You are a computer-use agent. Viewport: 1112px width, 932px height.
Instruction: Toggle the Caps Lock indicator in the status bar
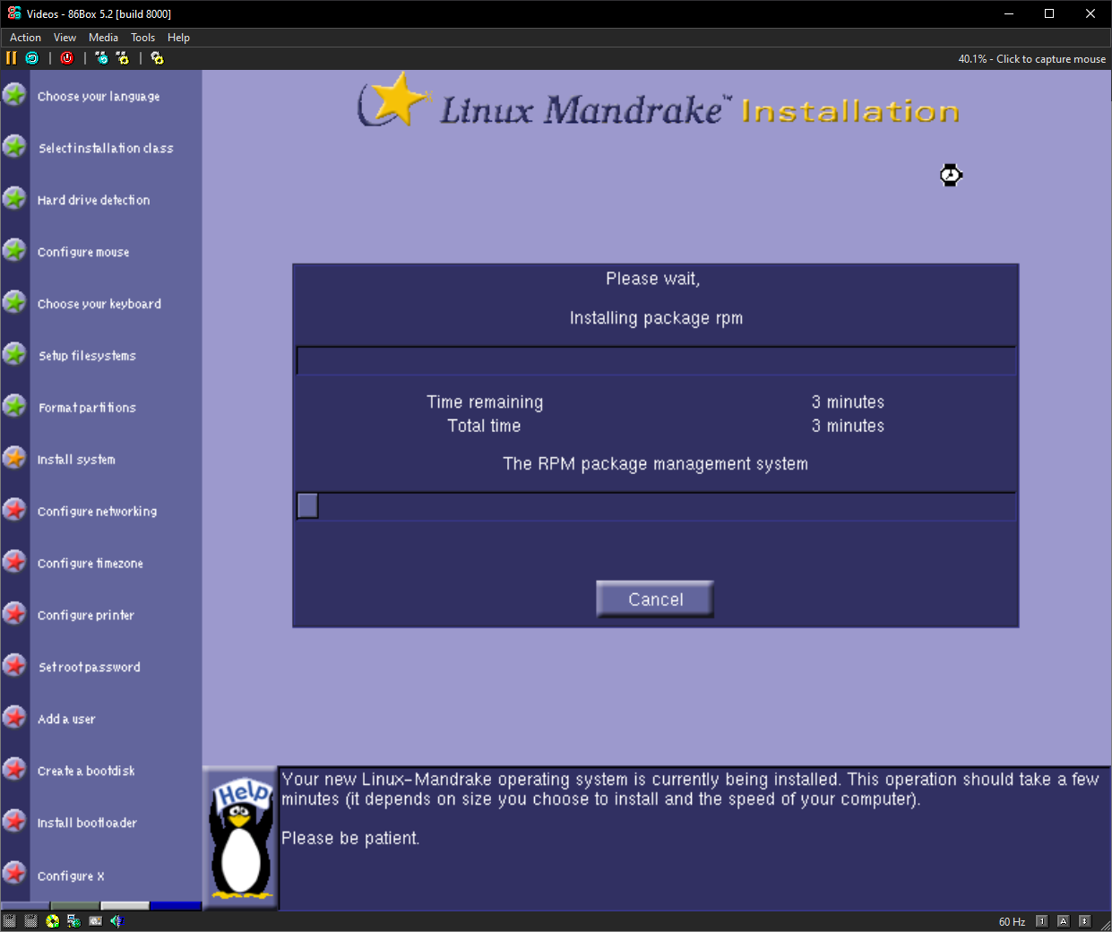(1063, 921)
